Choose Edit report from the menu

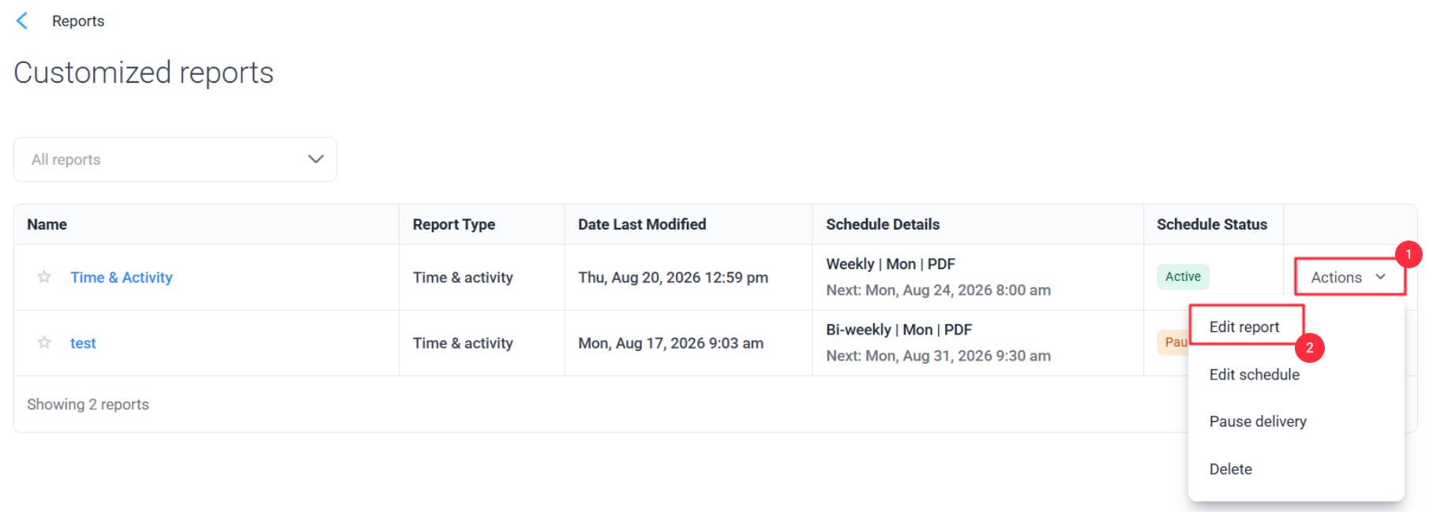pyautogui.click(x=1244, y=327)
